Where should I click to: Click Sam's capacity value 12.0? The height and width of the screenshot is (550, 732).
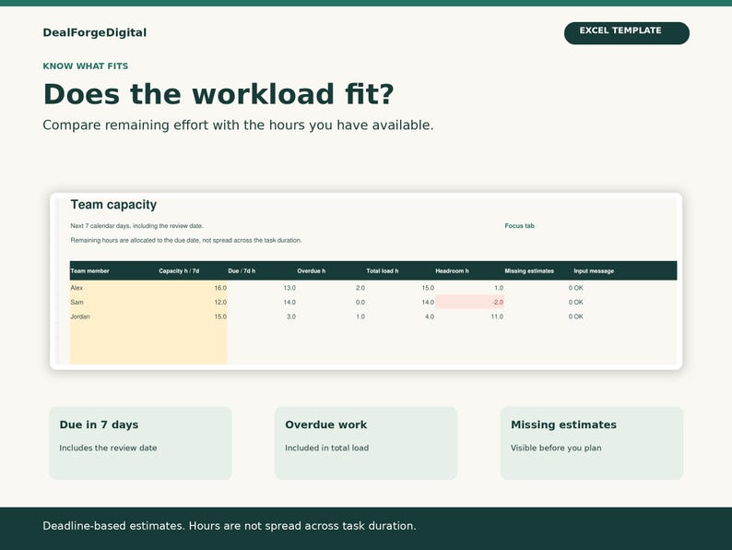click(220, 303)
